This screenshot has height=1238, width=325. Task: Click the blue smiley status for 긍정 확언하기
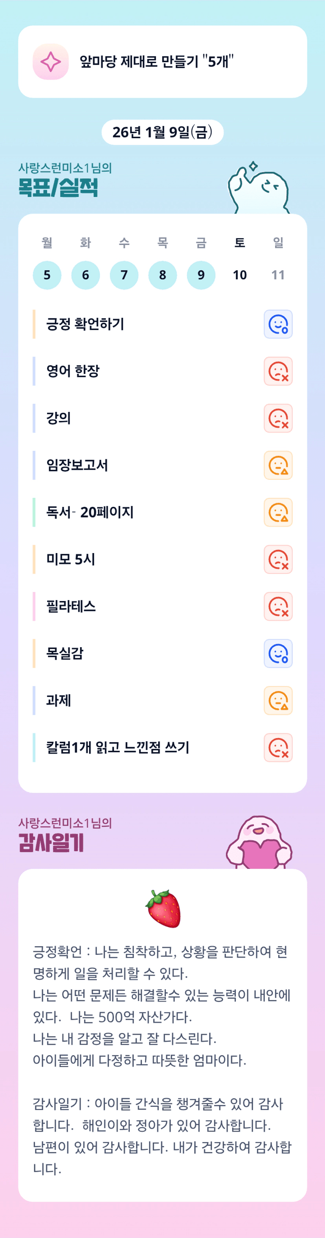click(278, 325)
